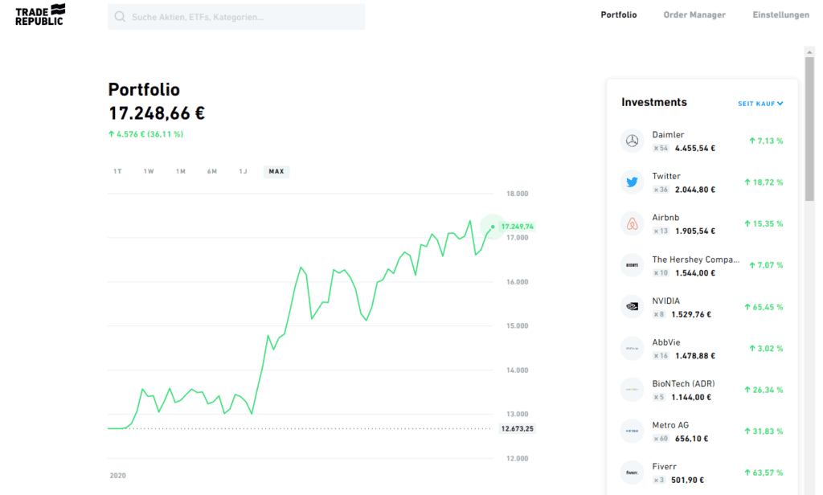The image size is (823, 495).
Task: Click NVIDIA's 65,45 % performance value
Action: [764, 307]
